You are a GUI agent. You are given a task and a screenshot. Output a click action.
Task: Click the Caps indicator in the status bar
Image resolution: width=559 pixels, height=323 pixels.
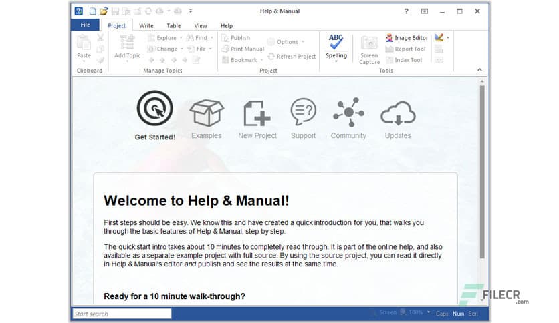pyautogui.click(x=442, y=314)
